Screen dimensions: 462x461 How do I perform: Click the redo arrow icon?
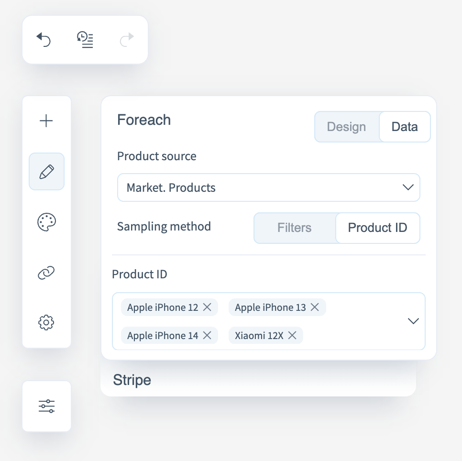(127, 40)
